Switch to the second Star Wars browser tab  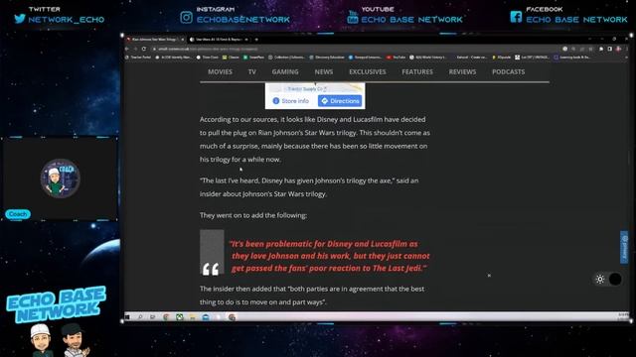[219, 40]
